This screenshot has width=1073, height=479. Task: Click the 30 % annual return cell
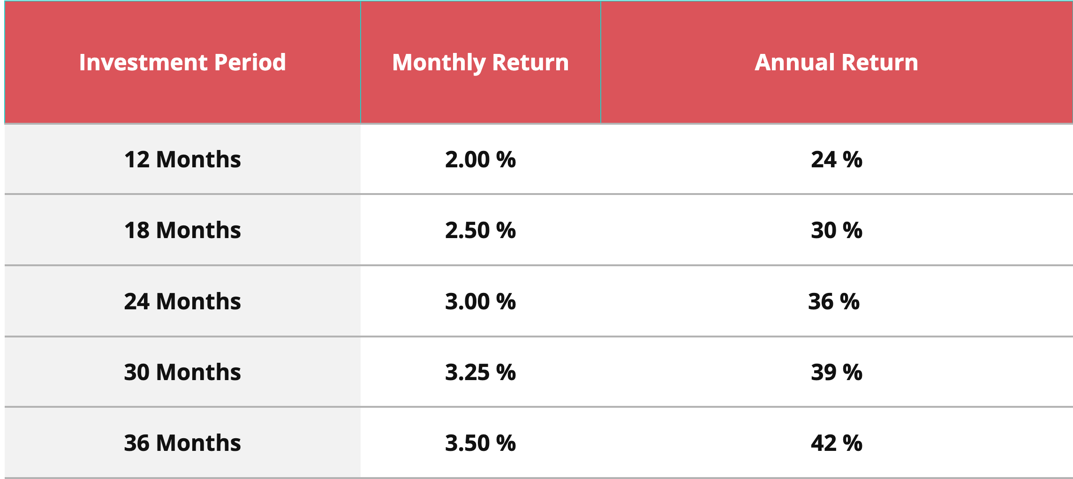(836, 230)
